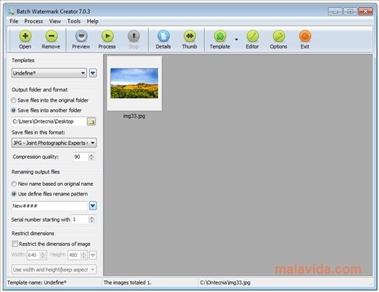
Task: Open the Editor toolbar icon
Action: 252,37
